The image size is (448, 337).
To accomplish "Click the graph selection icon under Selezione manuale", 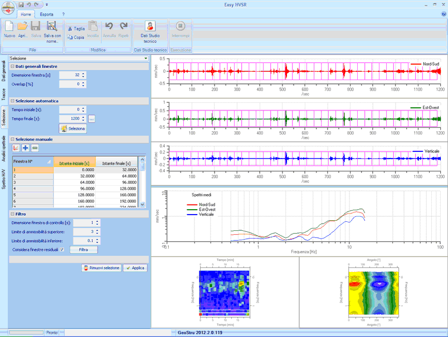I will click(x=16, y=148).
